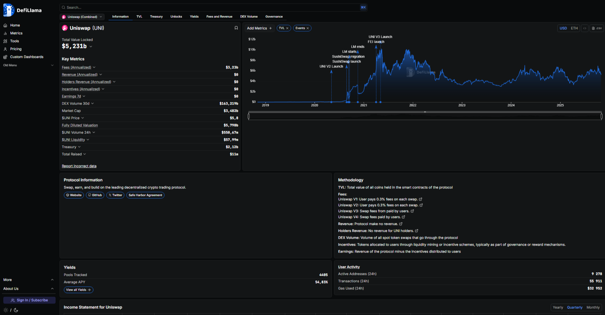Switch chart currency to ETH
This screenshot has width=605, height=315.
[574, 28]
